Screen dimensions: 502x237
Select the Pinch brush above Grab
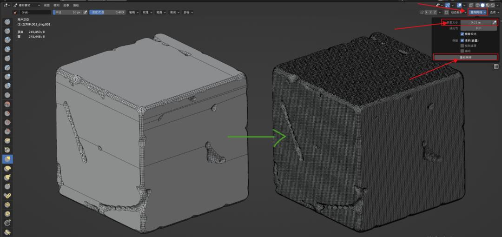click(7, 150)
